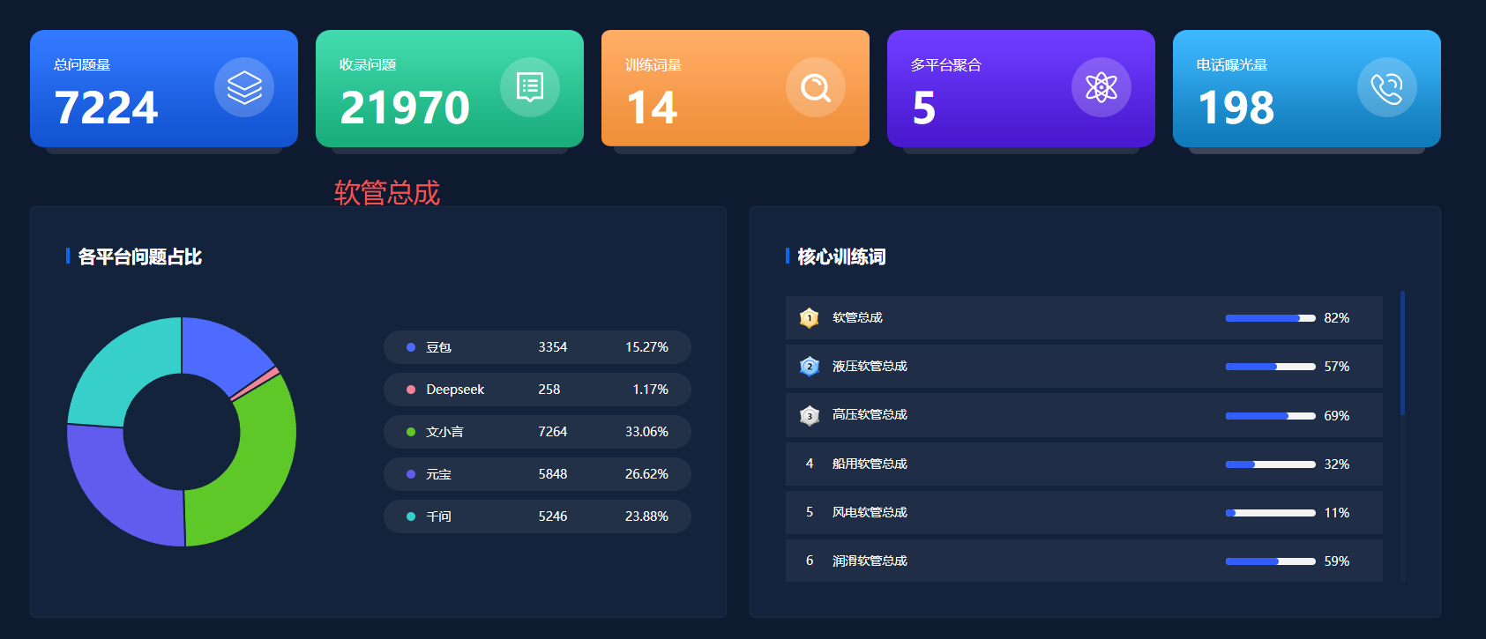The width and height of the screenshot is (1486, 639).
Task: Click the red 软管总成 heading
Action: (387, 192)
